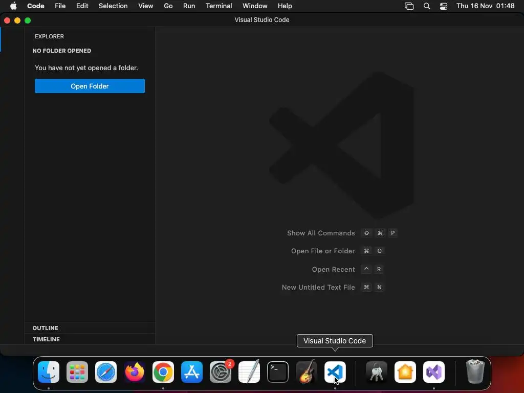Open the Window menu
The width and height of the screenshot is (524, 393).
(255, 6)
